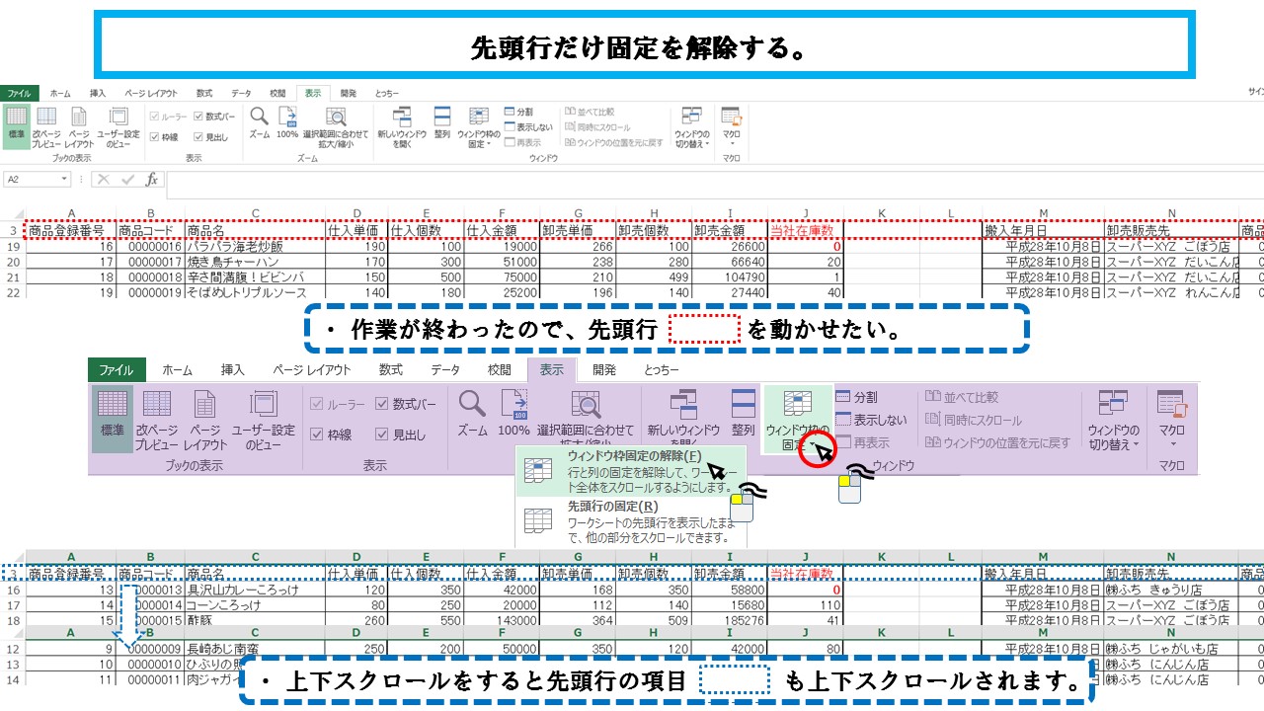The height and width of the screenshot is (711, 1264).
Task: Switch to ホーム tab of the enlarged ribbon
Action: [178, 370]
